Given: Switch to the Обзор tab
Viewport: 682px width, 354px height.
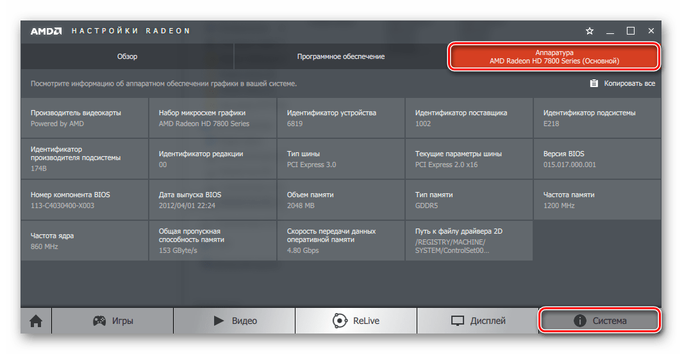Looking at the screenshot, I should coord(127,56).
